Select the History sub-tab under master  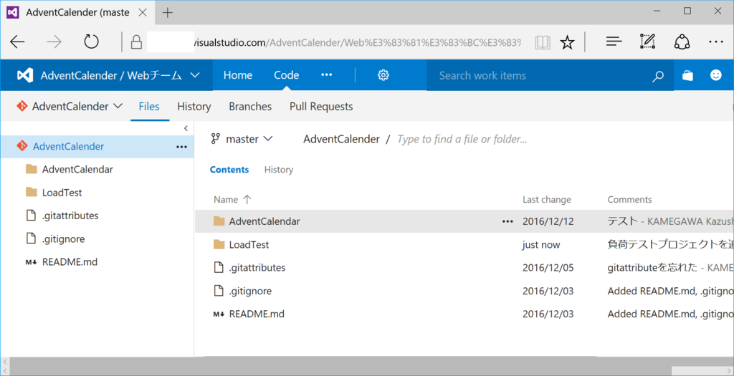[279, 170]
